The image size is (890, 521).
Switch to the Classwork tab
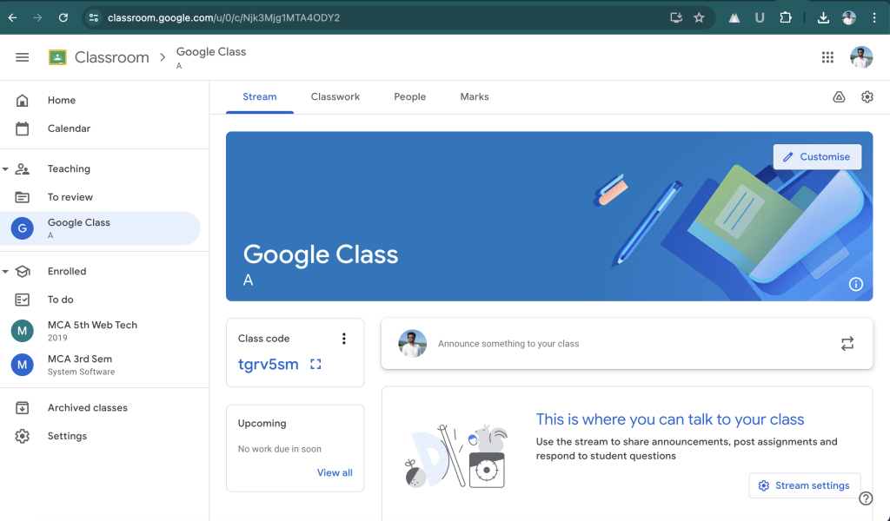pyautogui.click(x=335, y=96)
